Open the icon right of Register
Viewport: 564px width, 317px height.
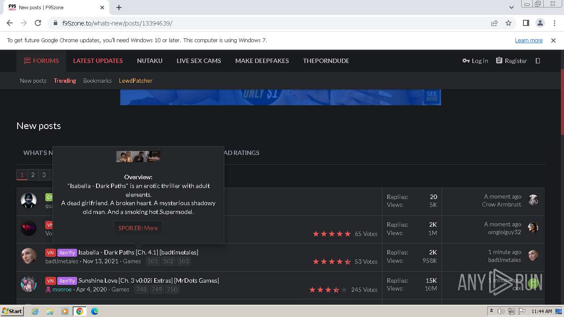pos(538,61)
